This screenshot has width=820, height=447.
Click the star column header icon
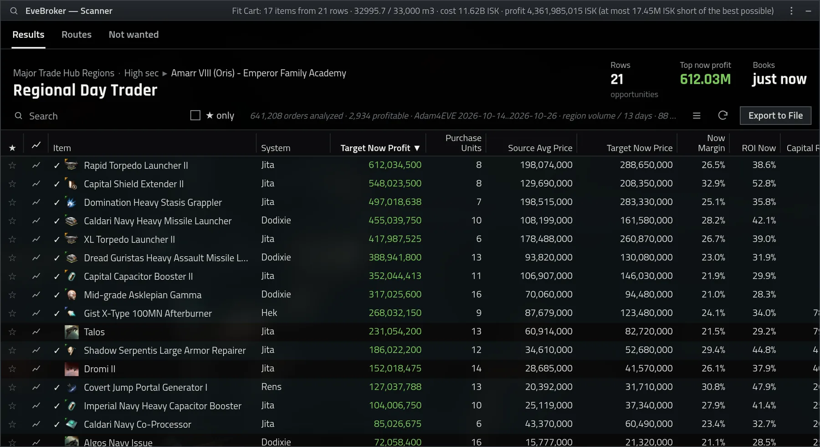(x=12, y=148)
